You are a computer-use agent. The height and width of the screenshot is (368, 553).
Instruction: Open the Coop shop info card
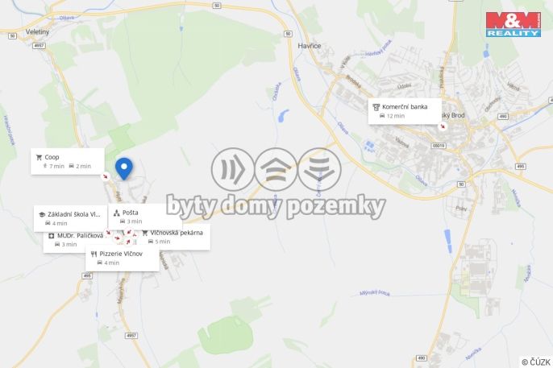tap(68, 161)
